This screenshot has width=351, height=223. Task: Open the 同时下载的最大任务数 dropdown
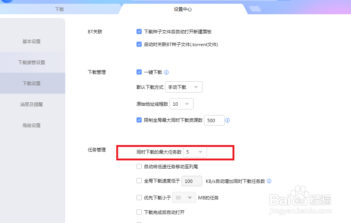(x=195, y=152)
